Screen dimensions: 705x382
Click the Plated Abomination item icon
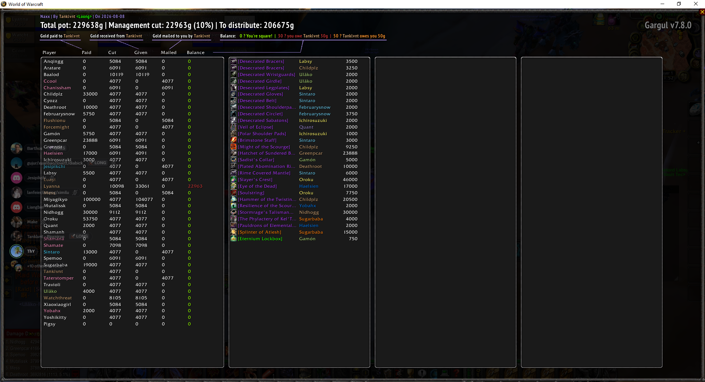pos(234,166)
